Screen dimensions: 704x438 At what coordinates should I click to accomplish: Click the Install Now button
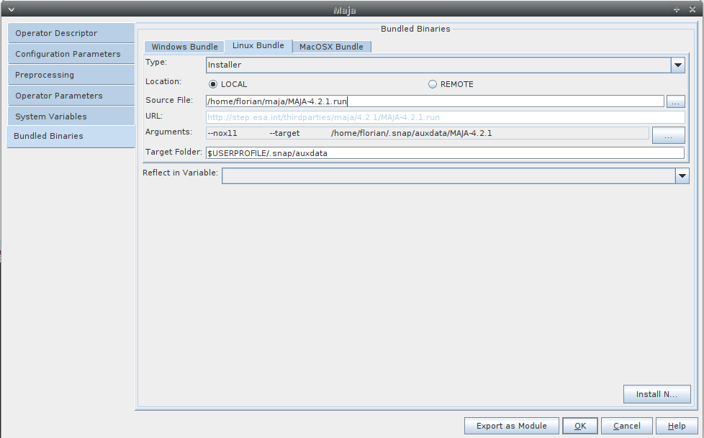[656, 394]
